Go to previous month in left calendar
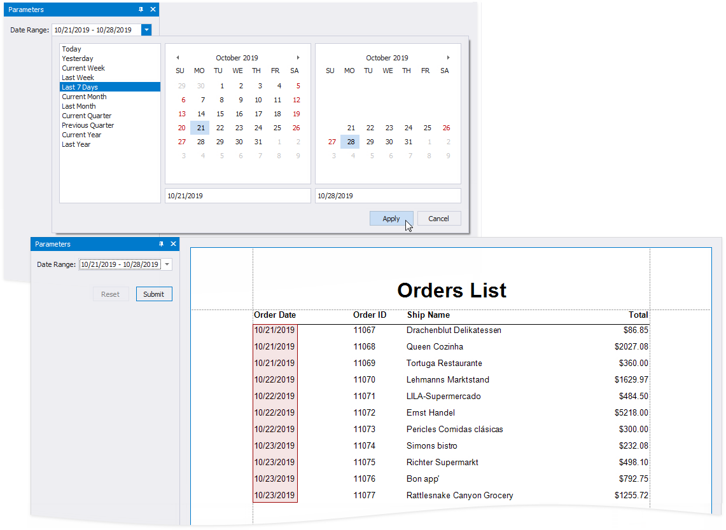Viewport: 726px width, 530px height. tap(178, 58)
